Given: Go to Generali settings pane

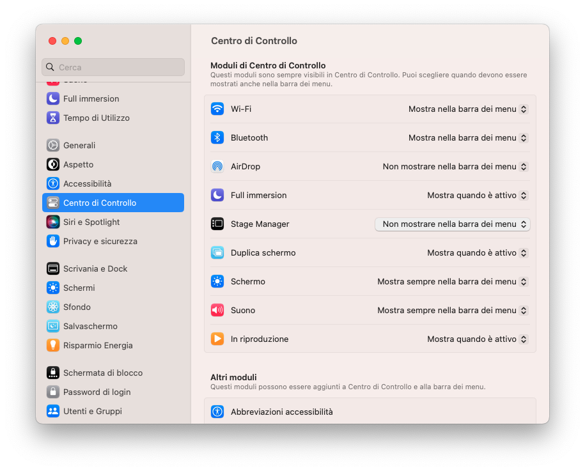Looking at the screenshot, I should click(x=113, y=145).
